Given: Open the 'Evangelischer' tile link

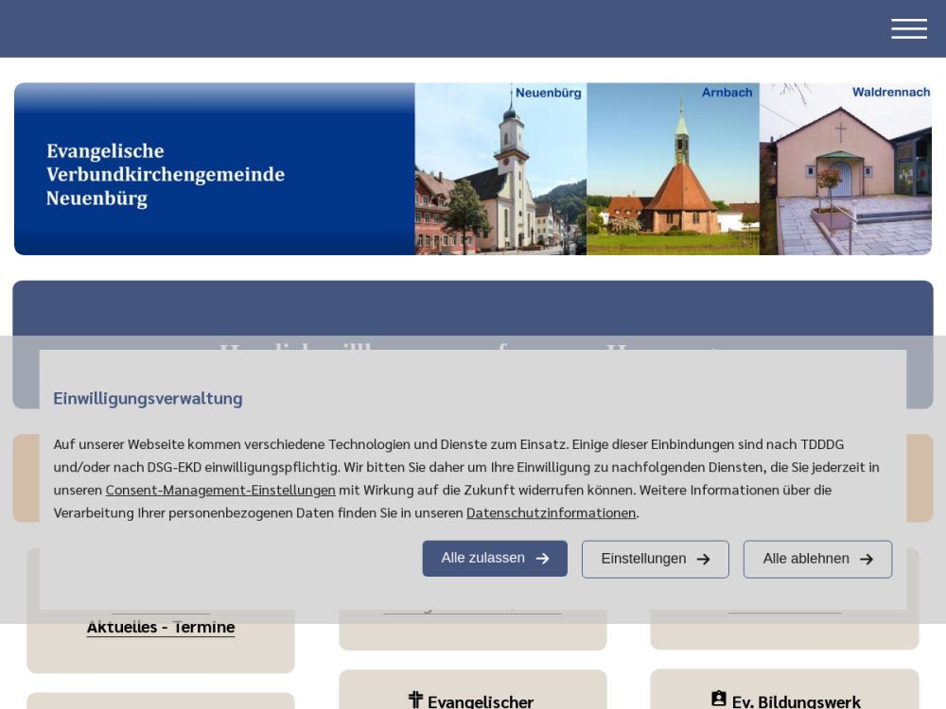Looking at the screenshot, I should 480,701.
